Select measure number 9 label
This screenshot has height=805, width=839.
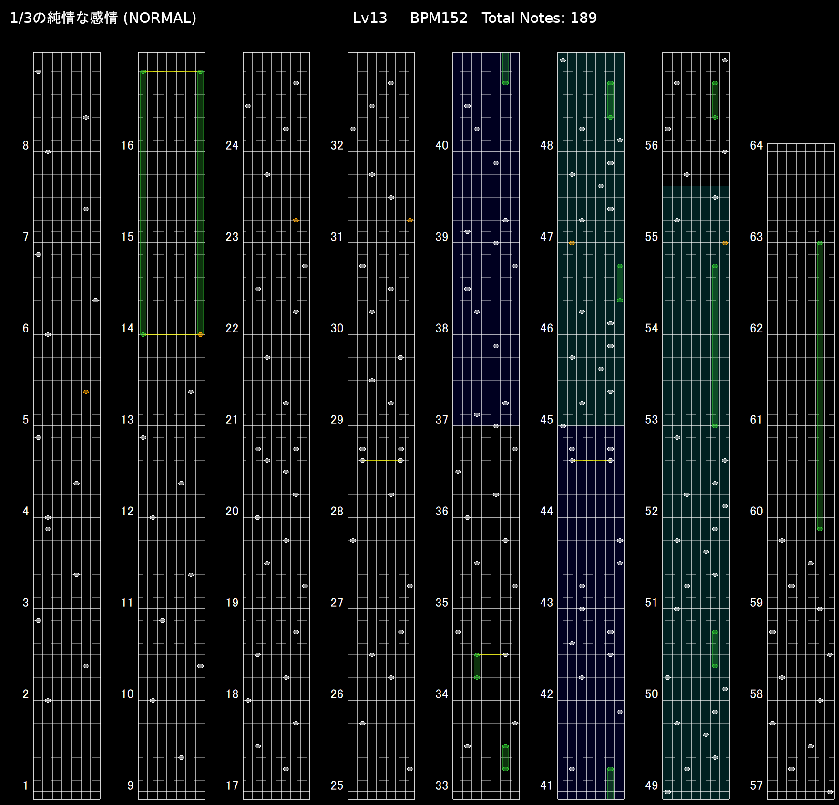130,785
